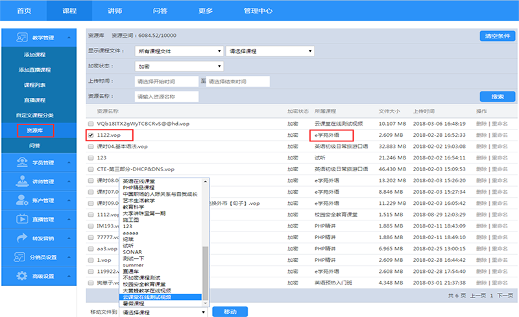The image size is (519, 317).
Task: Click the 学员管理 sidebar icon
Action: 20,162
